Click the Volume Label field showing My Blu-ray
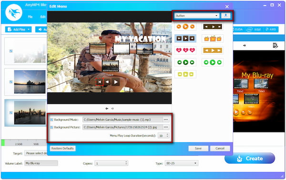This screenshot has height=180, width=286. (41, 163)
